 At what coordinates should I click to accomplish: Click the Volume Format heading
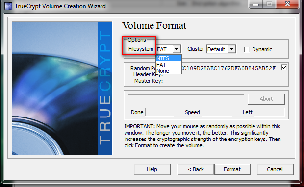pyautogui.click(x=154, y=26)
